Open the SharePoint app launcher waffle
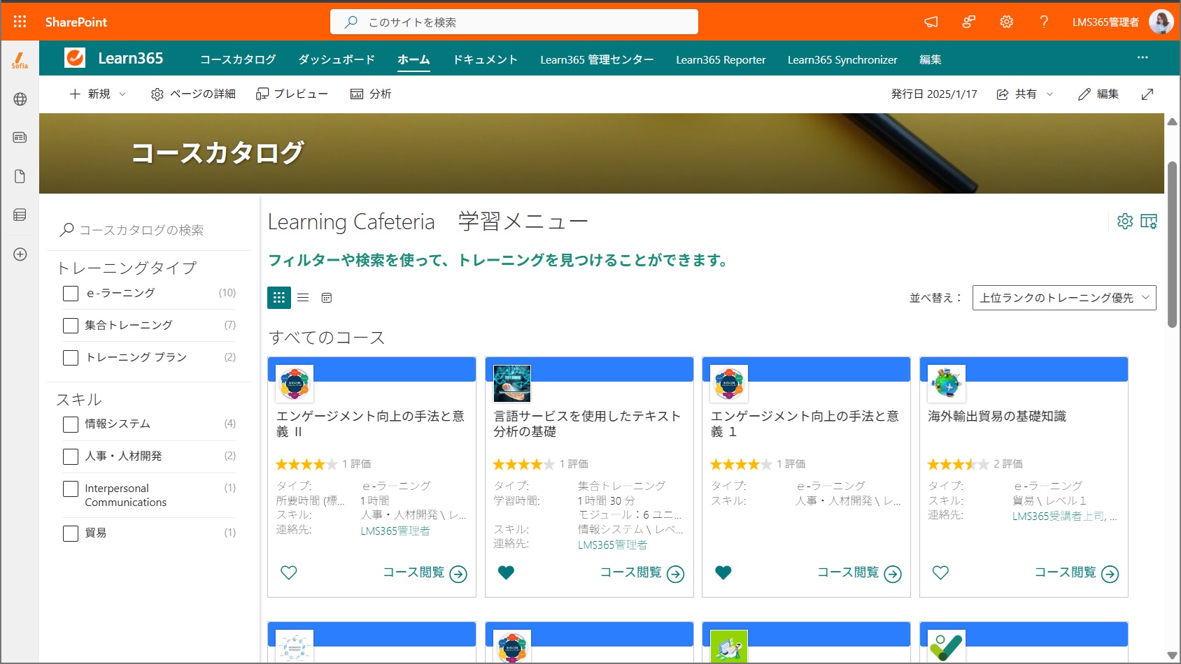The width and height of the screenshot is (1181, 664). coord(20,22)
